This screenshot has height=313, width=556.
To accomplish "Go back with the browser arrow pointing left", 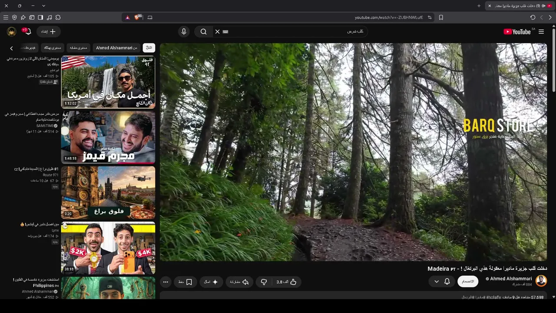I will [x=542, y=17].
